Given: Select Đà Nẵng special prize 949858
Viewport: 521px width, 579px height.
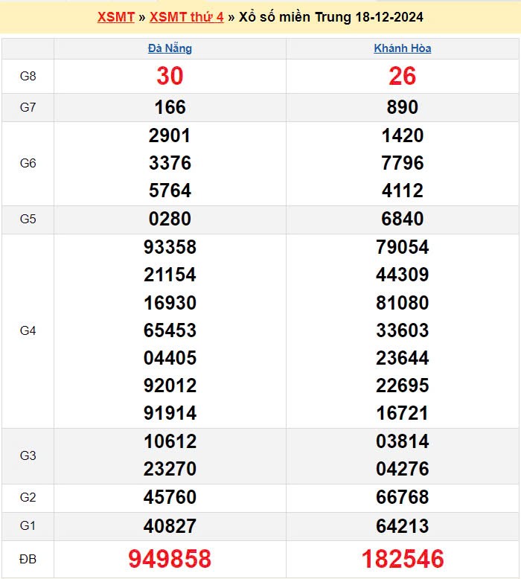Looking at the screenshot, I should pos(170,558).
